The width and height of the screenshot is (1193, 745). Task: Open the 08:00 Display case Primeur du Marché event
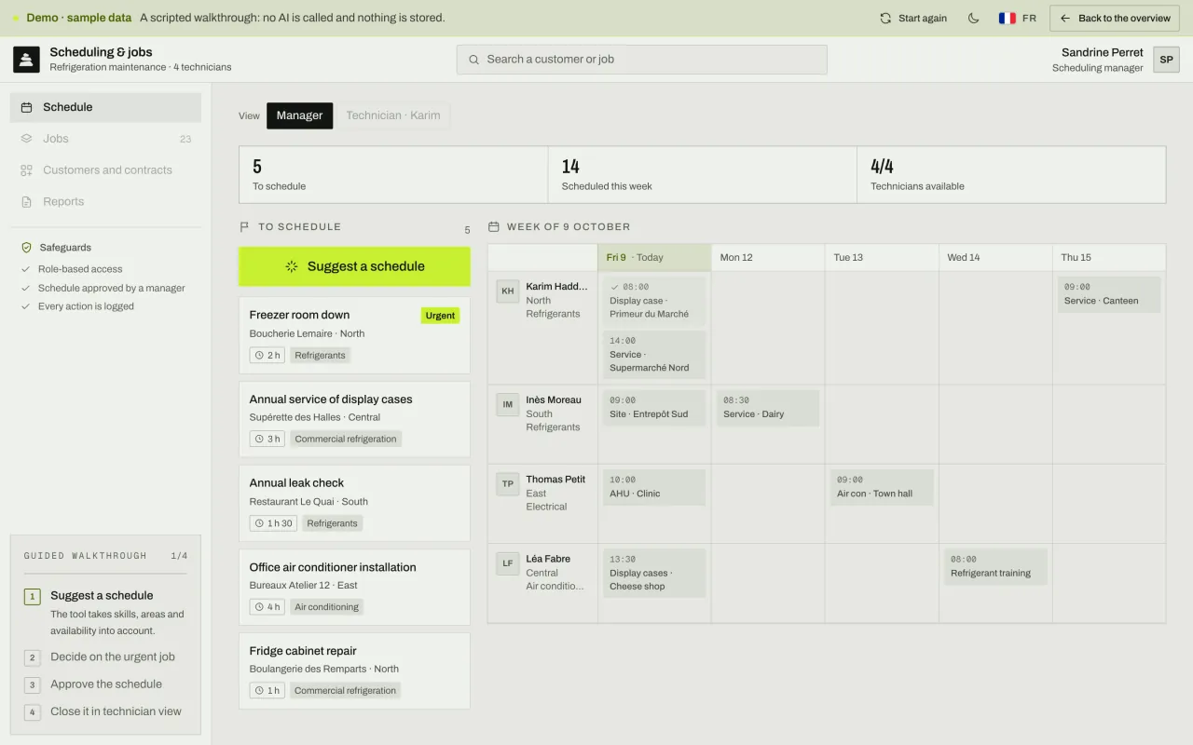coord(654,301)
